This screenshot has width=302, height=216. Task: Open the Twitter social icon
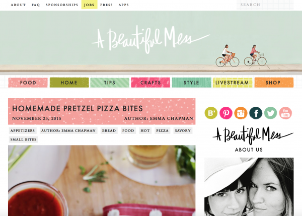click(271, 113)
